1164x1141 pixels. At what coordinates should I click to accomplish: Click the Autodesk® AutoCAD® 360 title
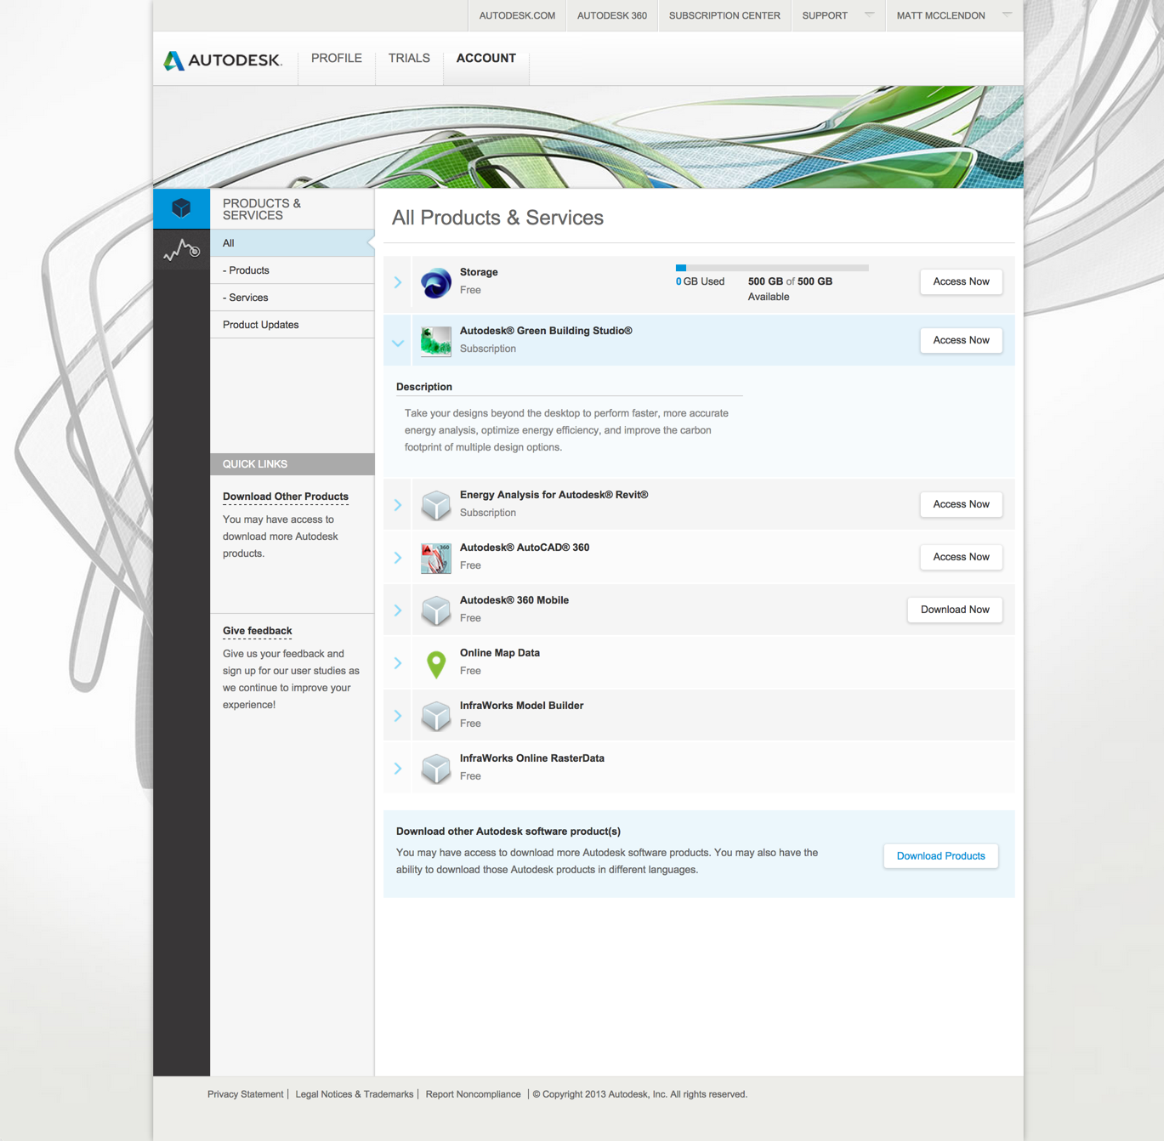[525, 548]
